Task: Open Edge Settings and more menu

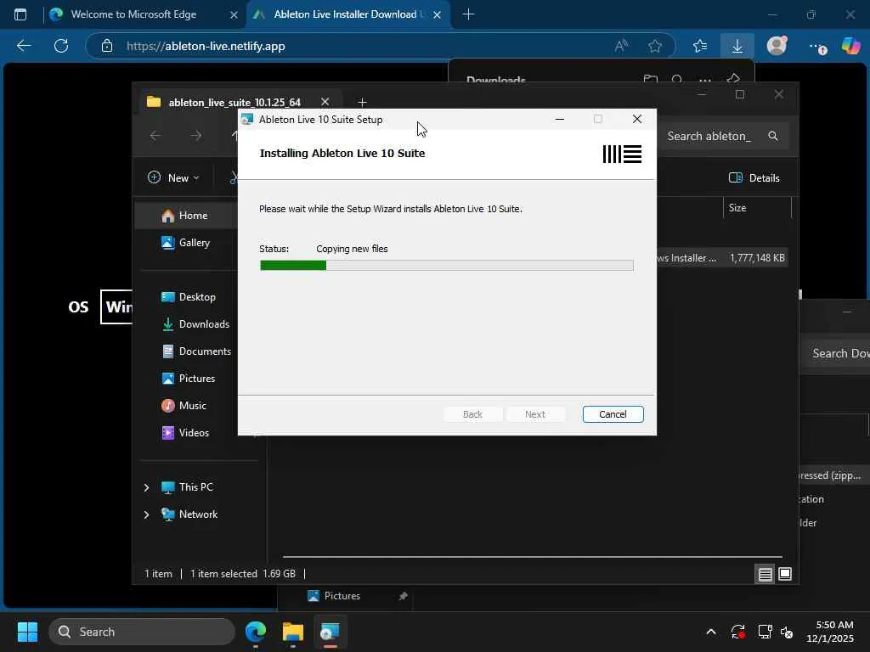Action: [816, 46]
